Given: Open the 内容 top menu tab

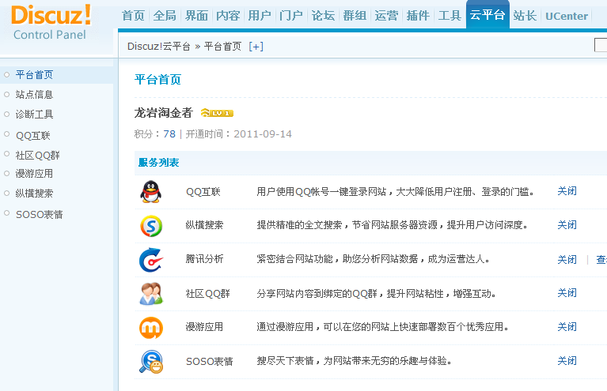Looking at the screenshot, I should point(228,16).
